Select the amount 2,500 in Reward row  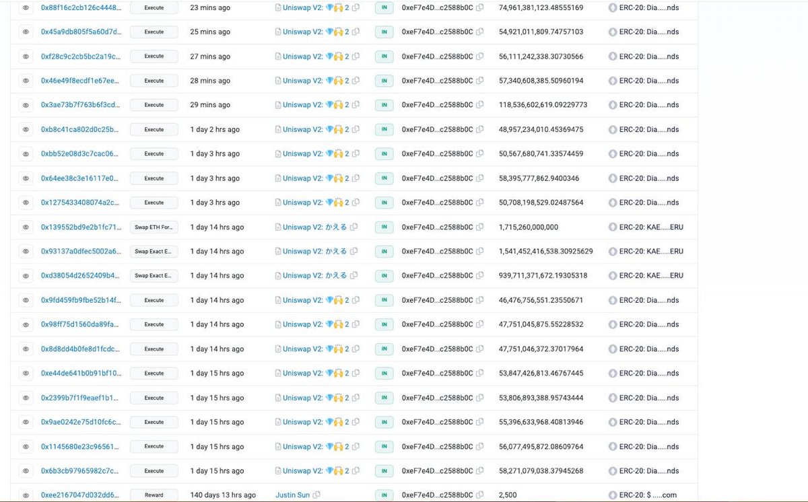[x=508, y=495]
